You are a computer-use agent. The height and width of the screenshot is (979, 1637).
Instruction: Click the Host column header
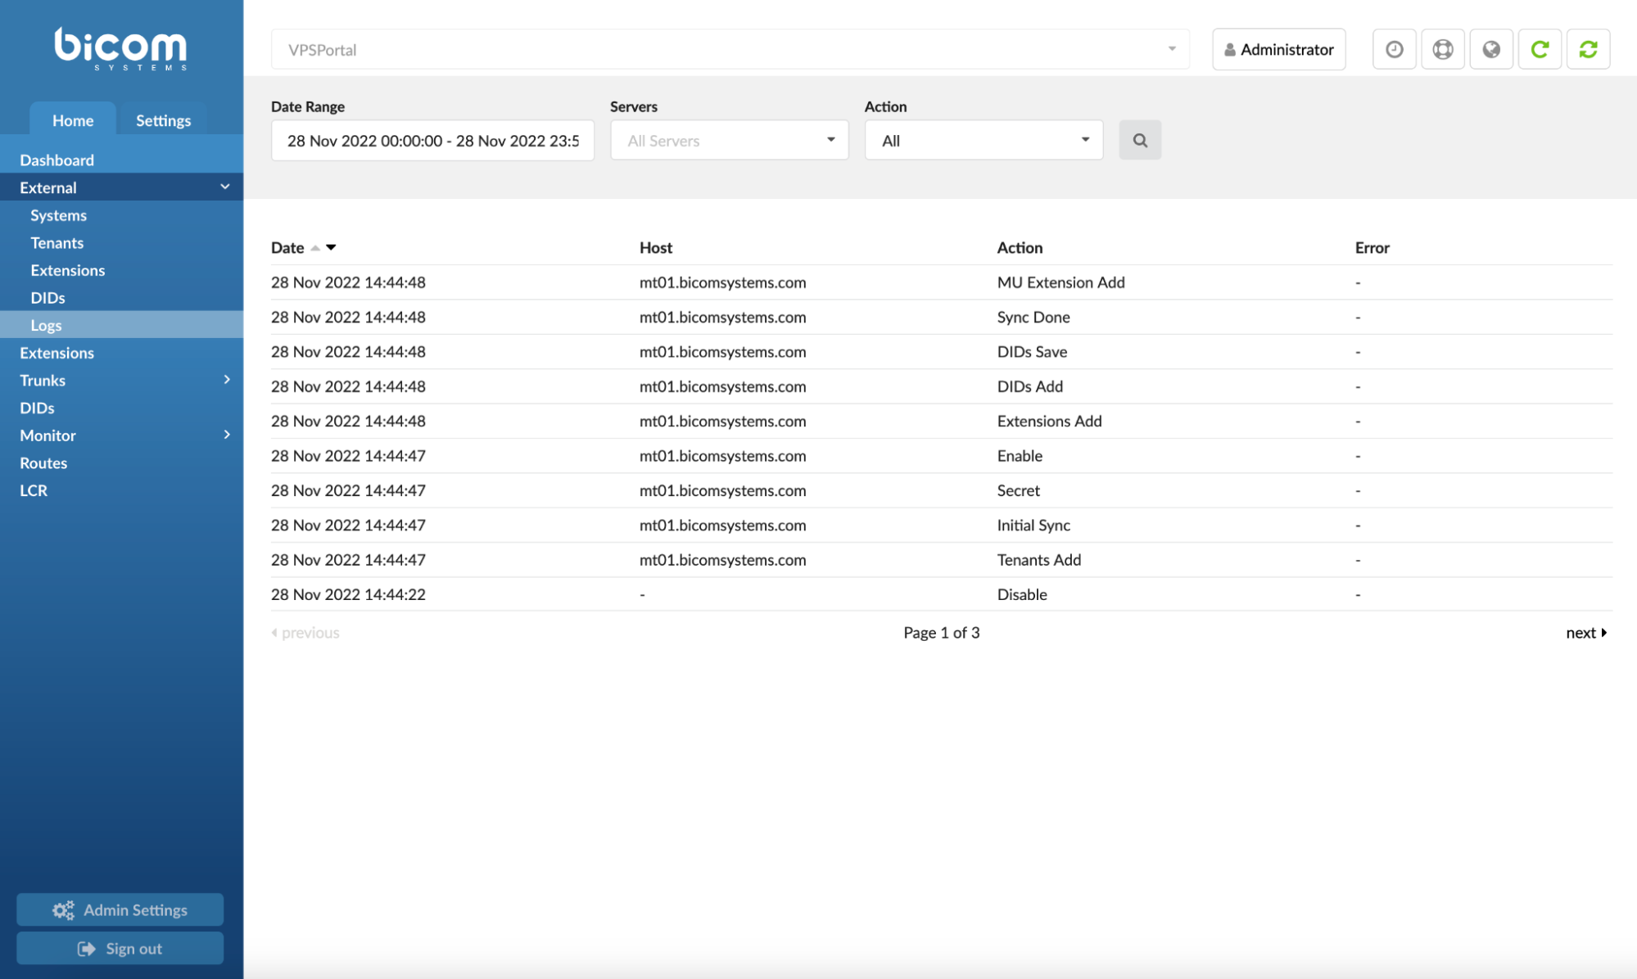pos(655,247)
